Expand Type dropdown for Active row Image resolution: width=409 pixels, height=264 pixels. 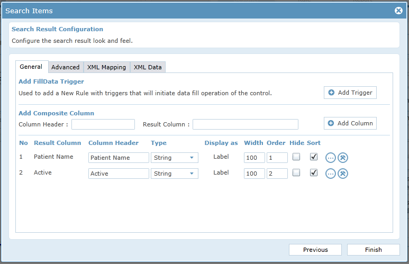(x=175, y=174)
